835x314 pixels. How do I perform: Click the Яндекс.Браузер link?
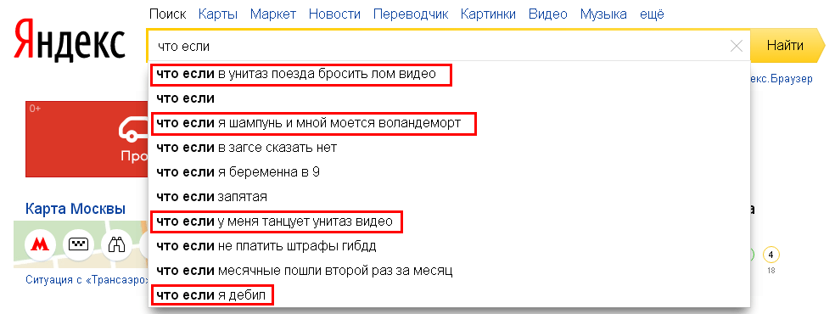782,79
